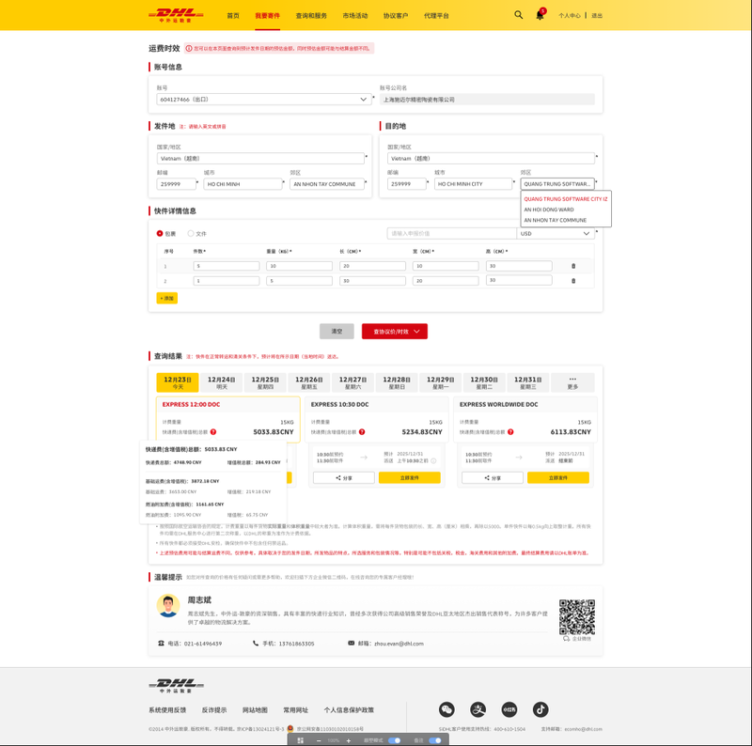This screenshot has height=746, width=752.
Task: Expand the 账号 account dropdown
Action: click(264, 100)
